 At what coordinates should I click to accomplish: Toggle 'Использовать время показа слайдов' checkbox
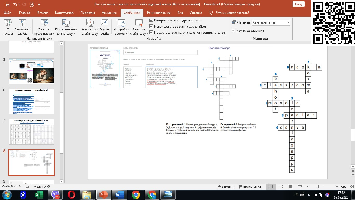coord(151,26)
